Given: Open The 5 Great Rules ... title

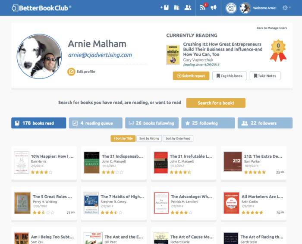Looking at the screenshot, I should [x=52, y=197].
